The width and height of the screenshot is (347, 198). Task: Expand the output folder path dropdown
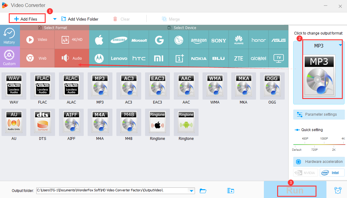point(191,191)
